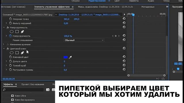This screenshot has height=103, width=184.
Task: Open Редактирование workspace menu icon
Action: click(x=109, y=1)
